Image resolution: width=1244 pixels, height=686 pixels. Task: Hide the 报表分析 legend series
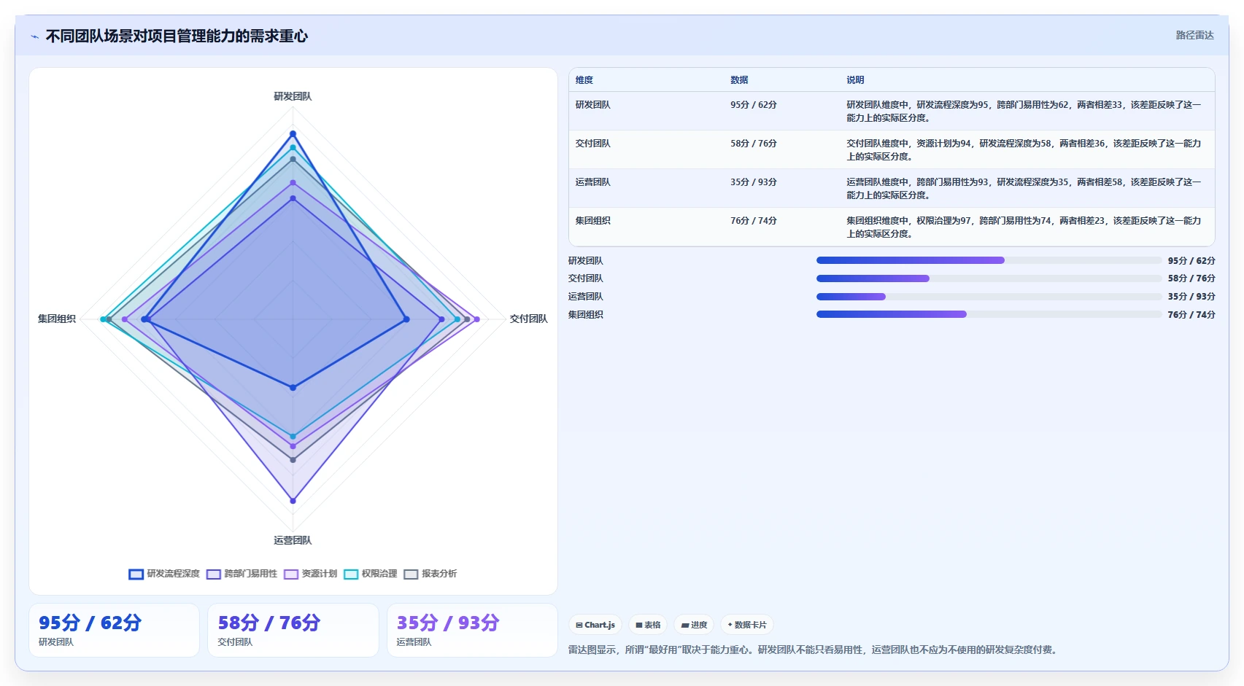pos(430,574)
